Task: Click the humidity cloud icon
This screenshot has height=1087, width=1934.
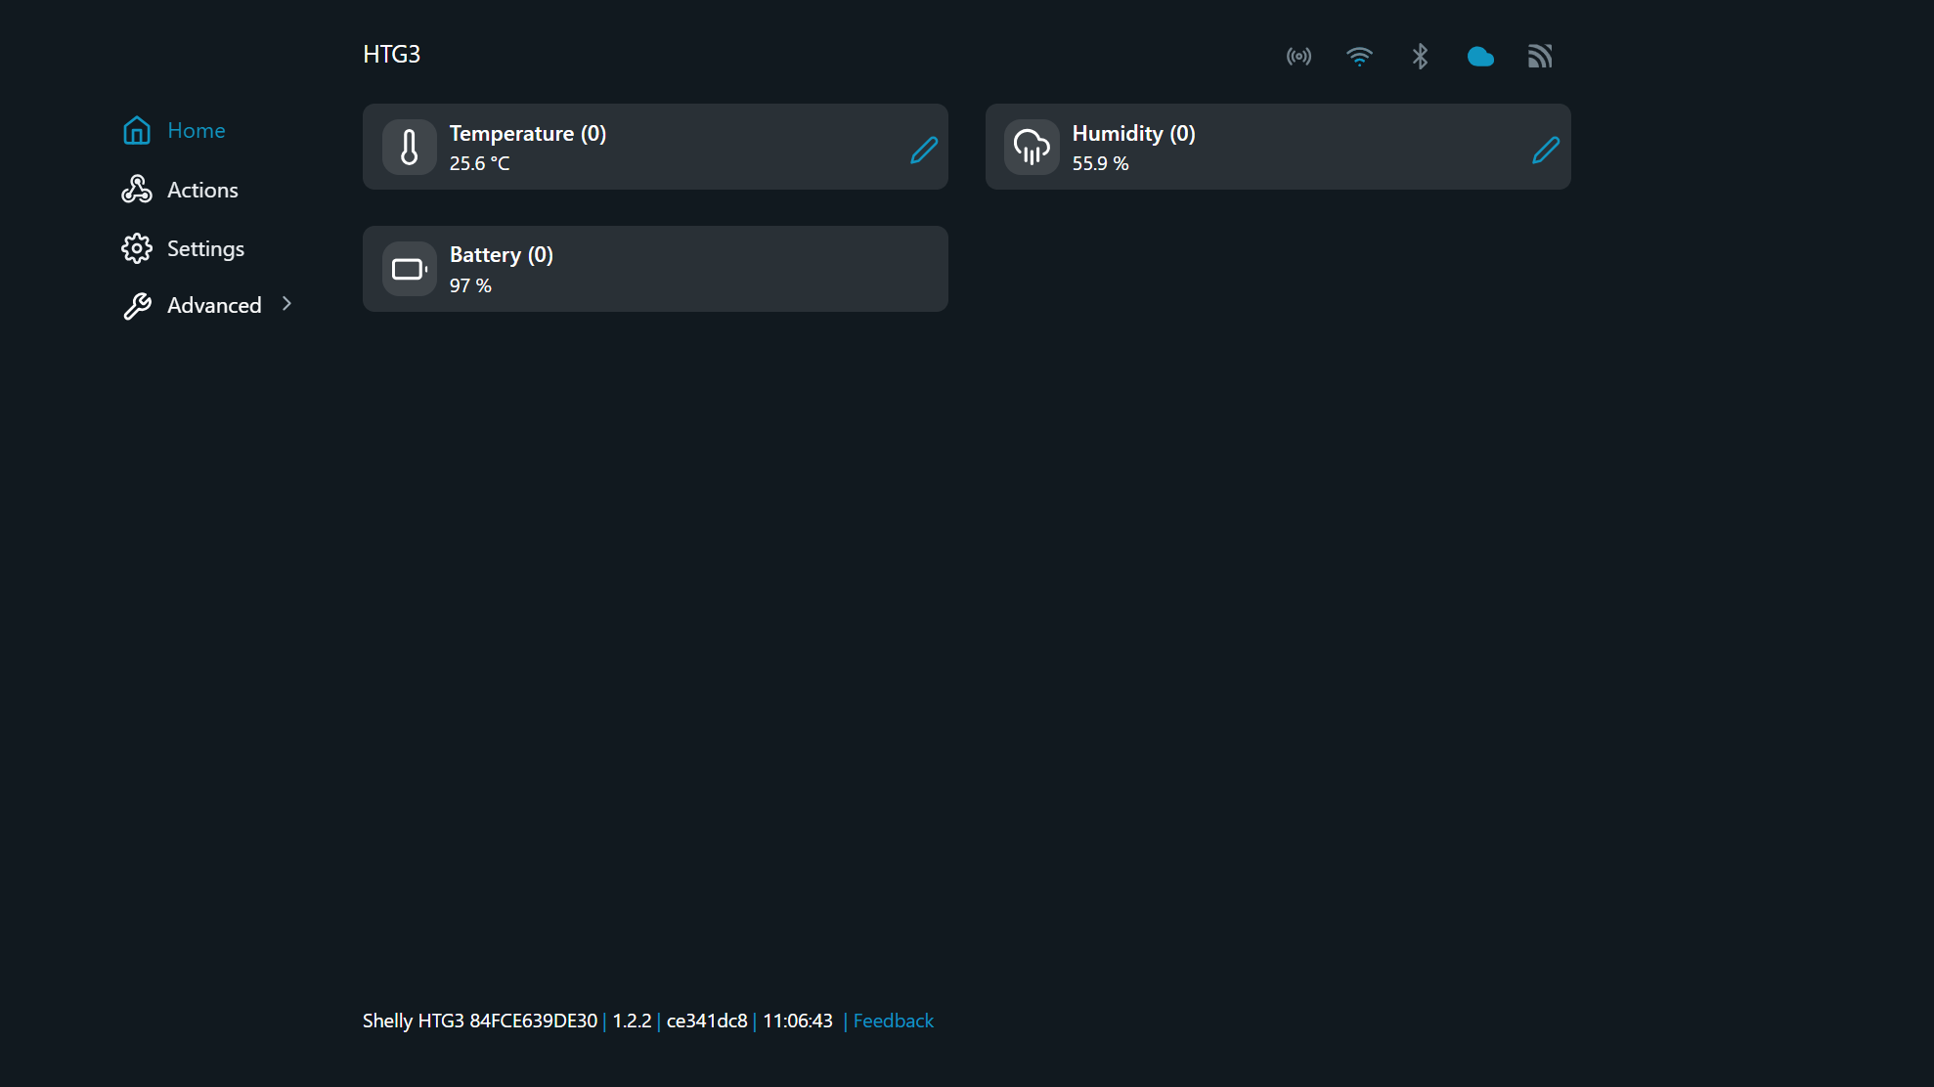Action: [1032, 147]
